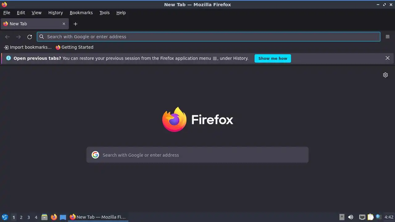Open the View menu
395x222 pixels.
[36, 13]
